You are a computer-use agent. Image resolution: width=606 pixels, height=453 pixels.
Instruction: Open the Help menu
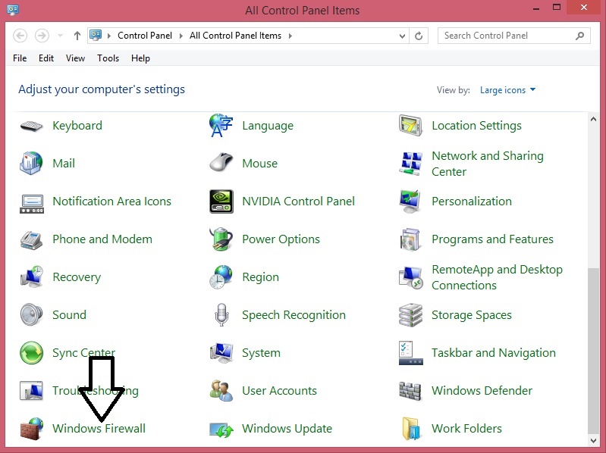(x=140, y=58)
